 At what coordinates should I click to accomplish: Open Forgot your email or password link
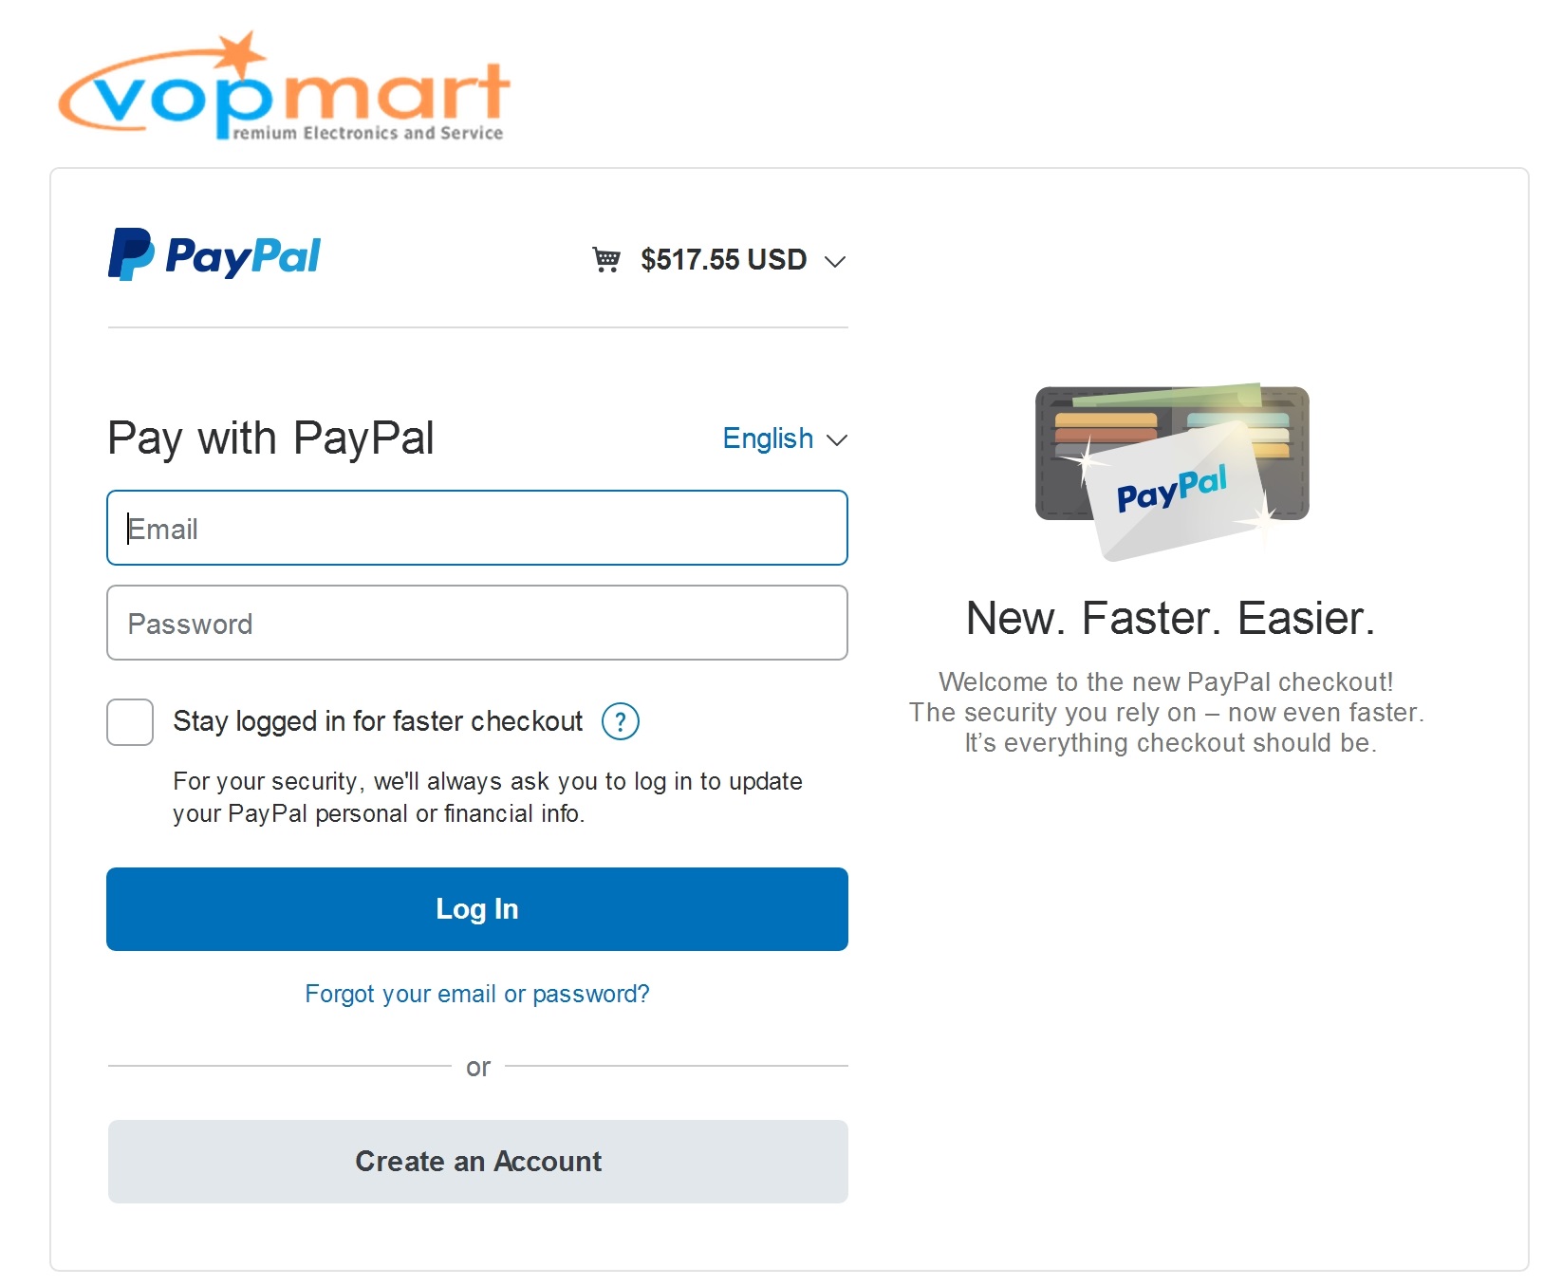pos(477,994)
